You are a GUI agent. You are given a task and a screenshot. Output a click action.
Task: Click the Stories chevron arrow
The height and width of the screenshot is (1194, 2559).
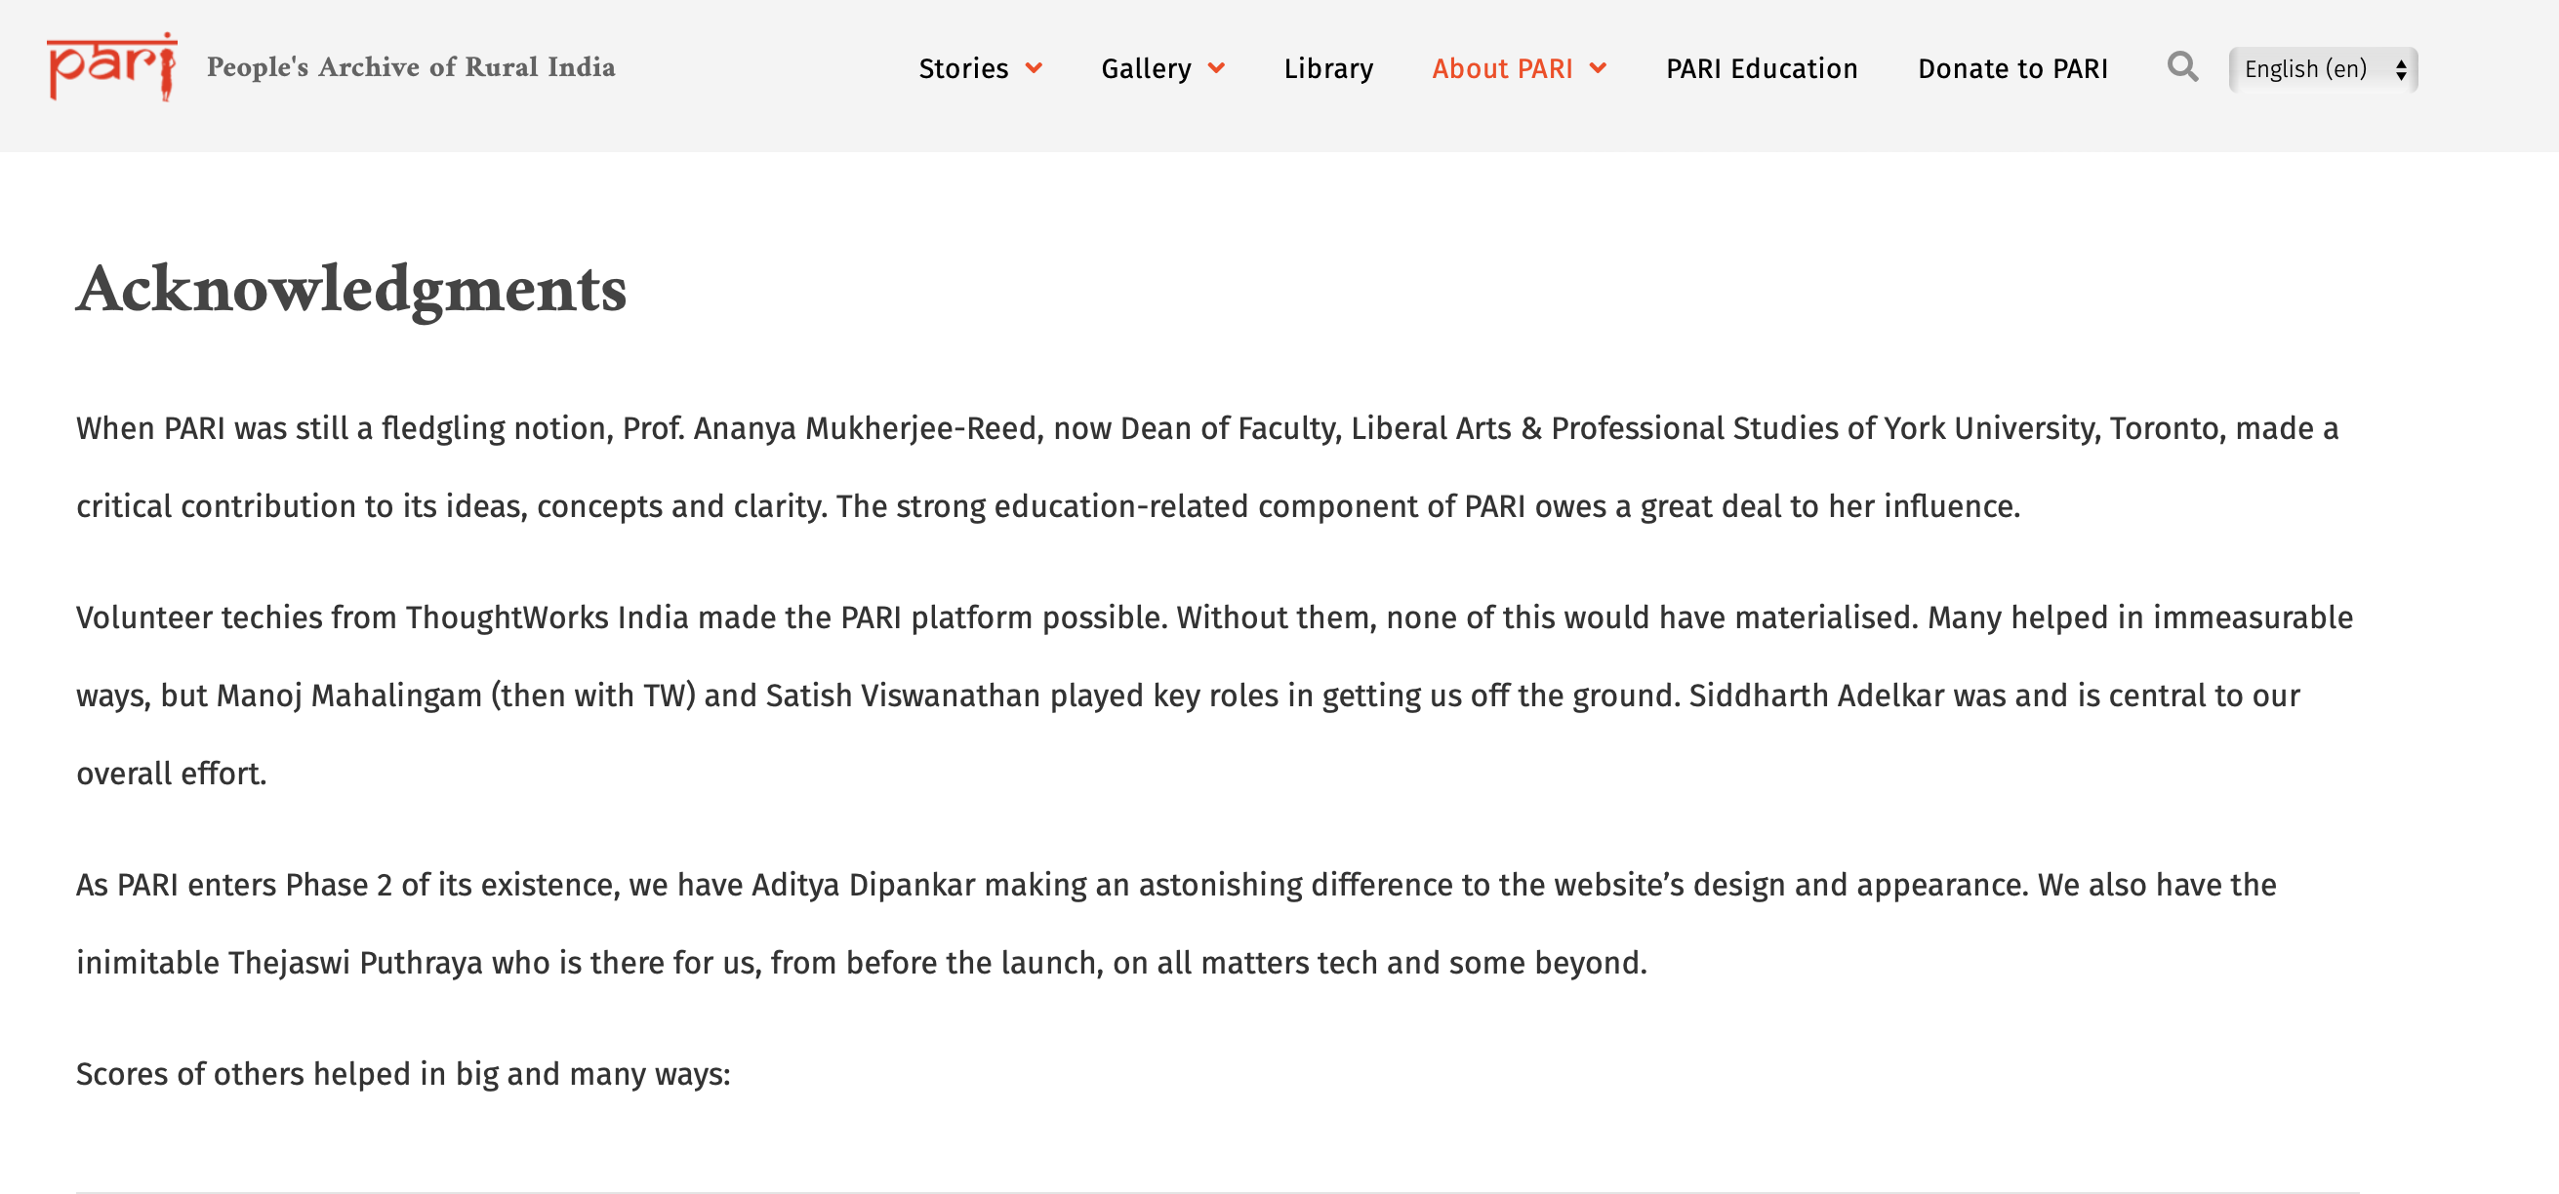point(1034,68)
